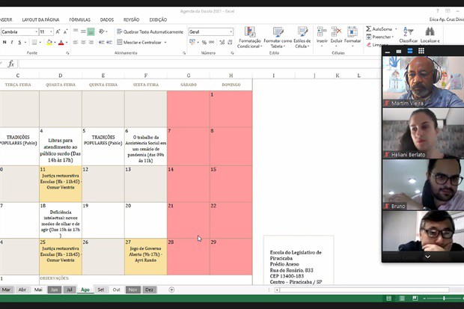
Task: Switch video panel to gallery grid view
Action: click(x=421, y=51)
